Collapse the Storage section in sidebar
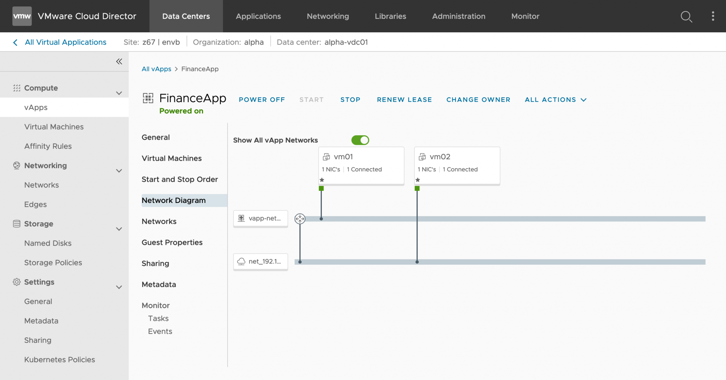 pos(119,229)
